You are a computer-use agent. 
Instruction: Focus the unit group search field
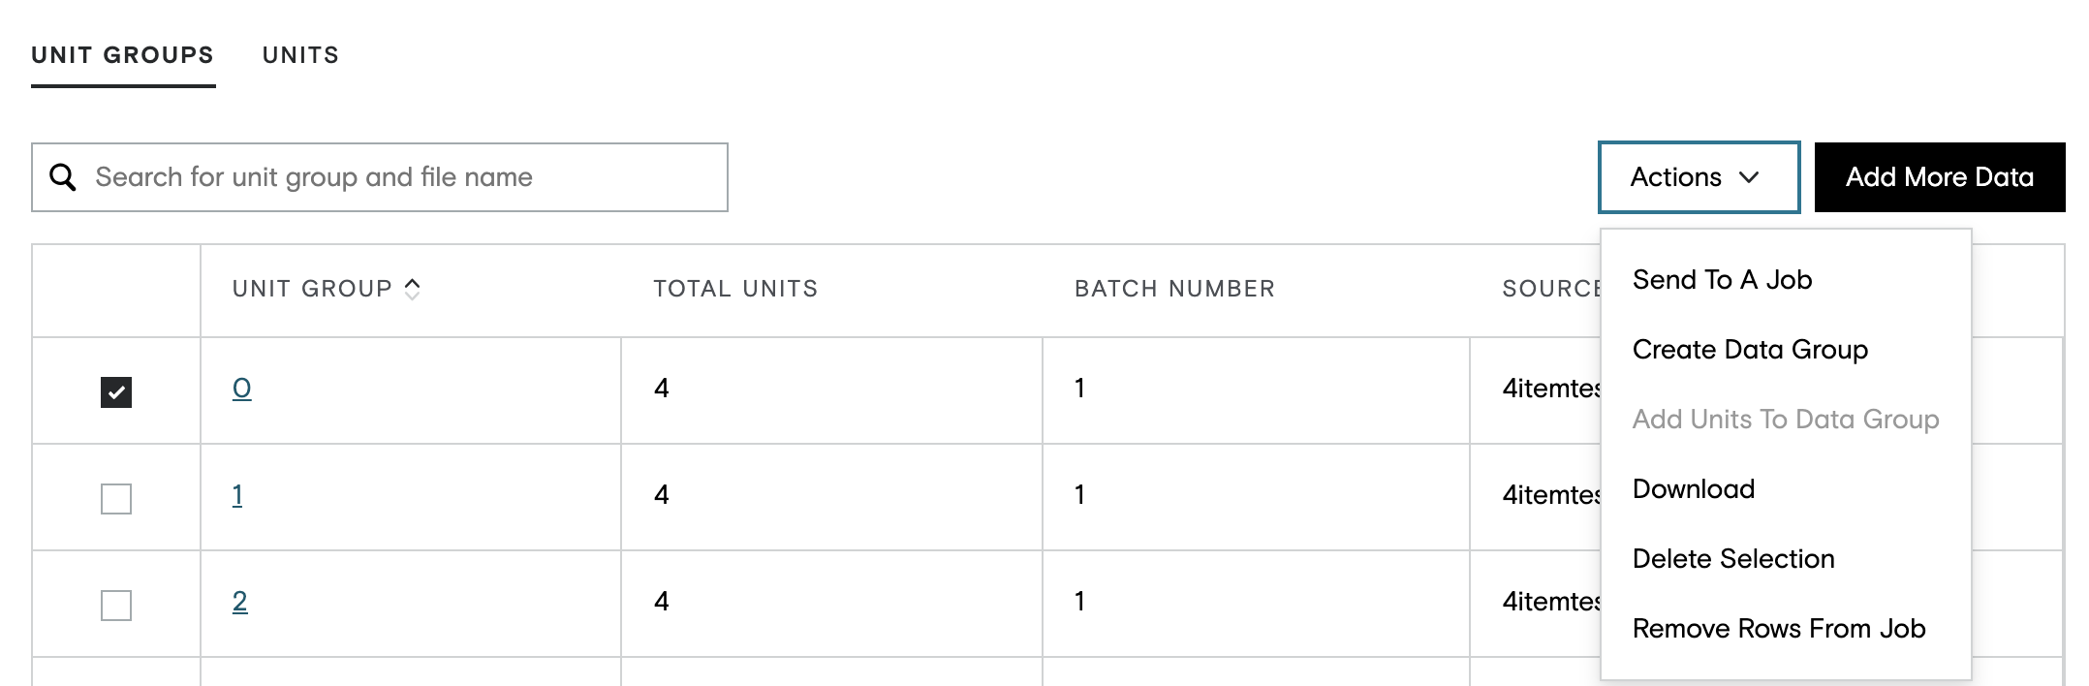380,177
